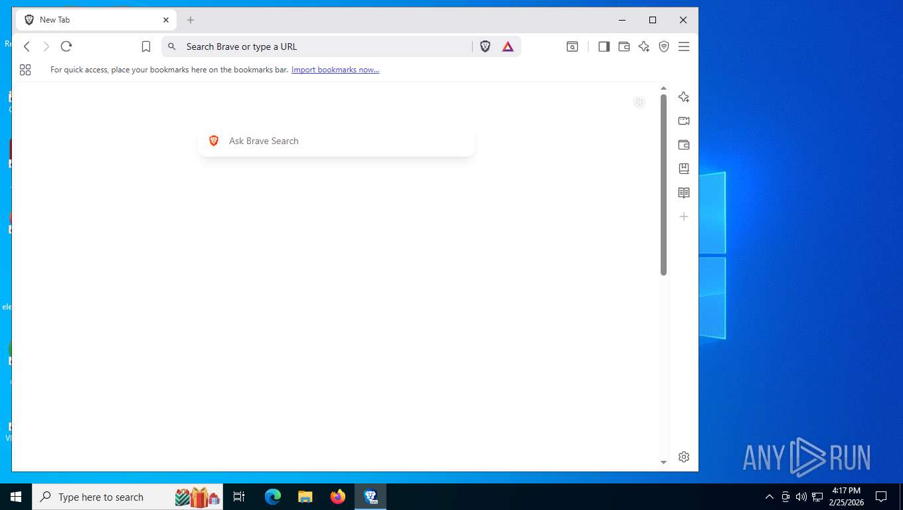Open a new tab with plus button
The height and width of the screenshot is (510, 903).
point(191,20)
